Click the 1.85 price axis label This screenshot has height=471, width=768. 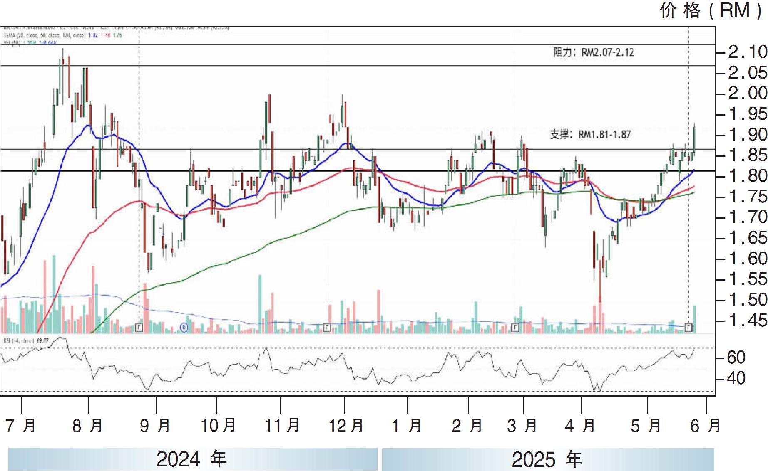click(x=748, y=155)
